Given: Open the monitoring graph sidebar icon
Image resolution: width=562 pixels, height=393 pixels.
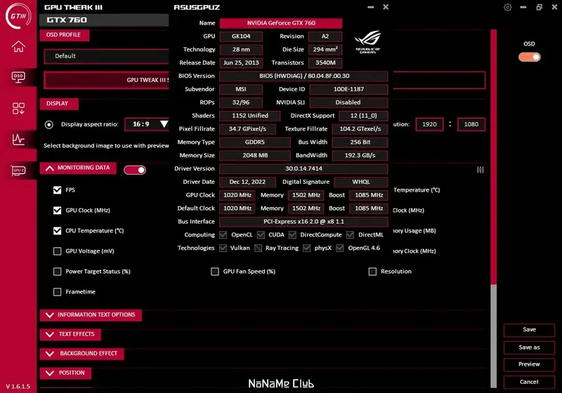Looking at the screenshot, I should click(x=18, y=139).
